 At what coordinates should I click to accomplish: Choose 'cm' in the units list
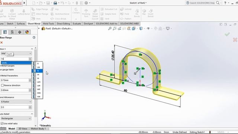click(x=37, y=67)
